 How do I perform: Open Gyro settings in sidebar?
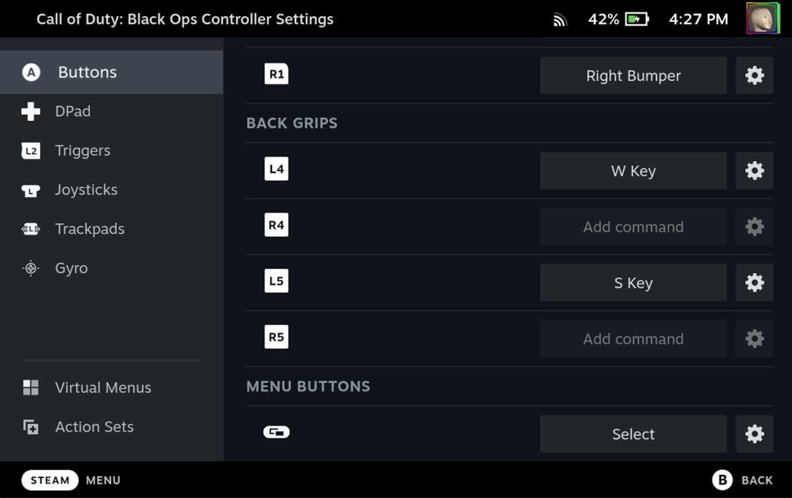click(71, 268)
